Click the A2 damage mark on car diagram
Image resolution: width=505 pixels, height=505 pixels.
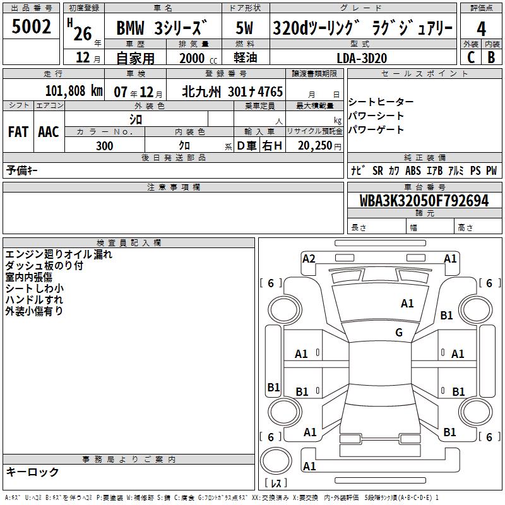coord(309,258)
